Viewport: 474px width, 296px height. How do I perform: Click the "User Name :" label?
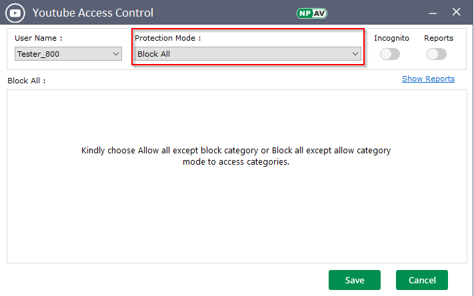[x=38, y=39]
